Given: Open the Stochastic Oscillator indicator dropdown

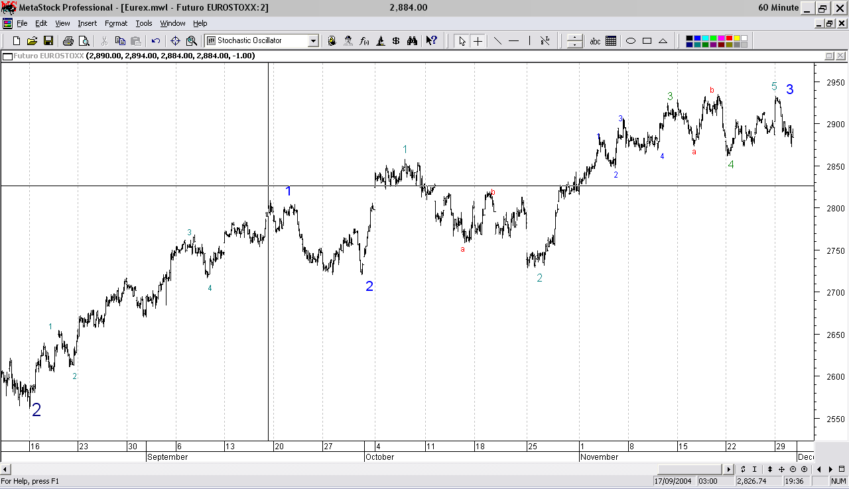Looking at the screenshot, I should tap(313, 41).
